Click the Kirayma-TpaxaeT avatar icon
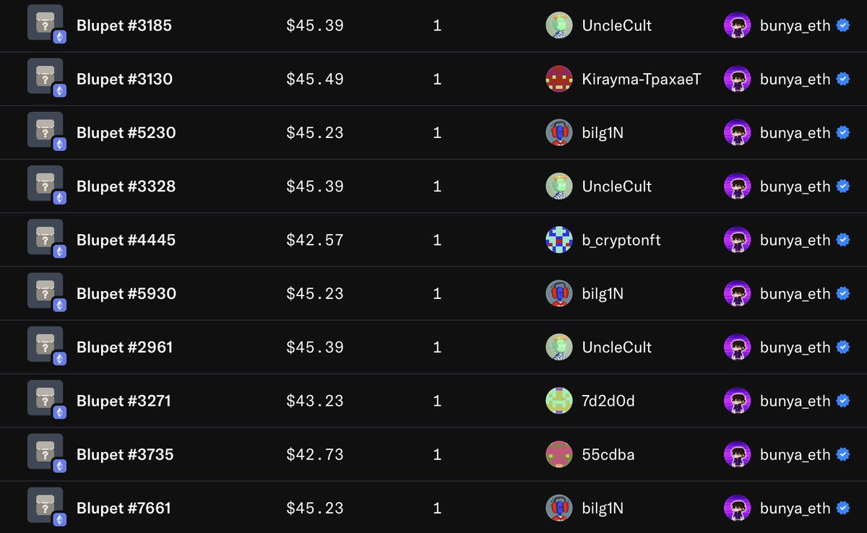 (559, 79)
